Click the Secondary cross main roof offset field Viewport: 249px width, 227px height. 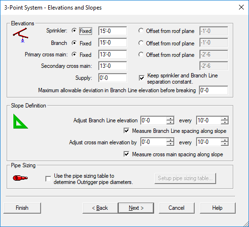pyautogui.click(x=214, y=66)
